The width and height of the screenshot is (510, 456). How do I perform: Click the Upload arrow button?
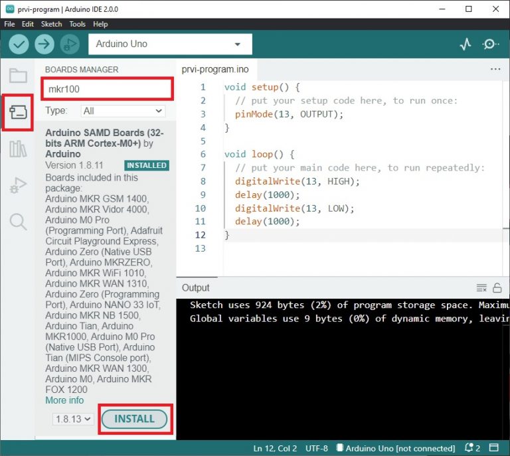pos(44,44)
